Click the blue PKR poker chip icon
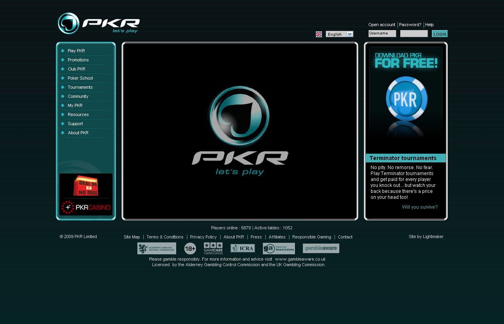 pos(406,99)
